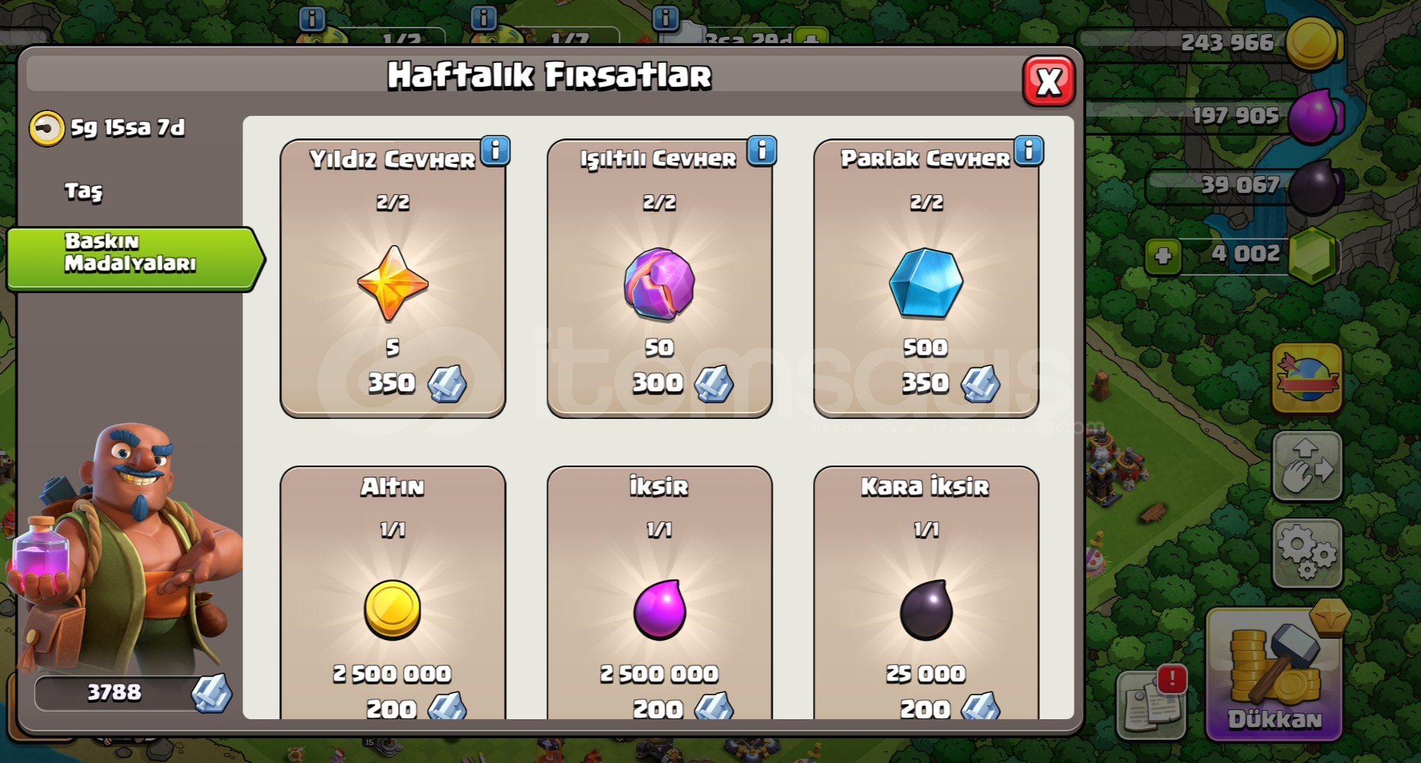Close the Haftalık Fırsatlar window

(1048, 81)
